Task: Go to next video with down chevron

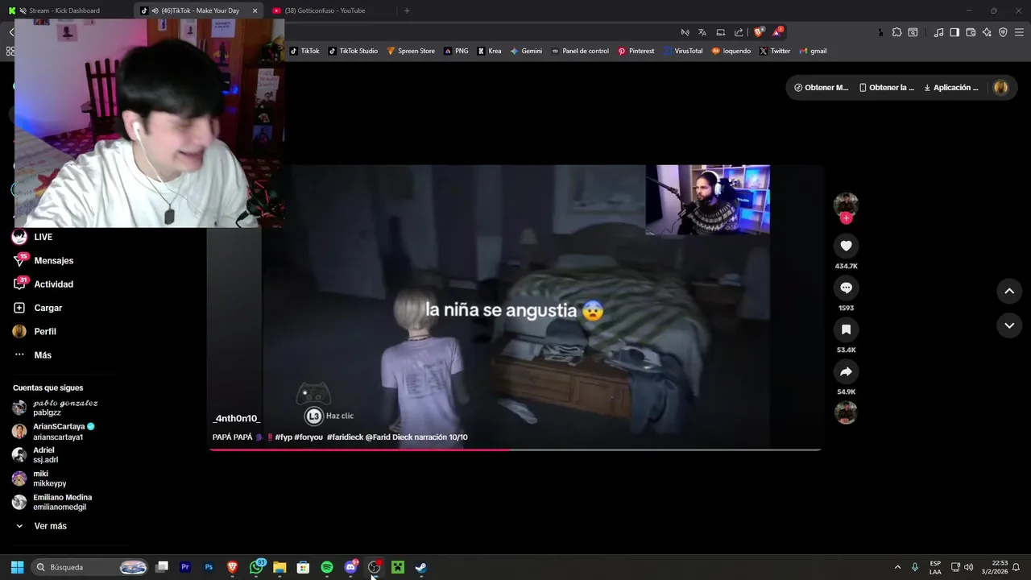Action: [1009, 325]
